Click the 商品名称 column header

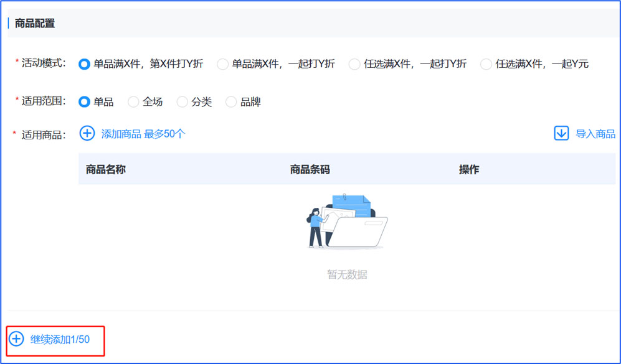pos(106,169)
